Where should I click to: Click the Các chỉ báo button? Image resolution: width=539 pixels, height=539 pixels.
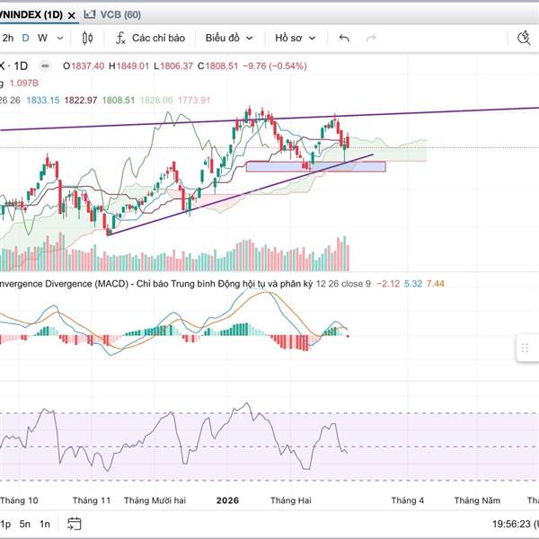point(157,38)
